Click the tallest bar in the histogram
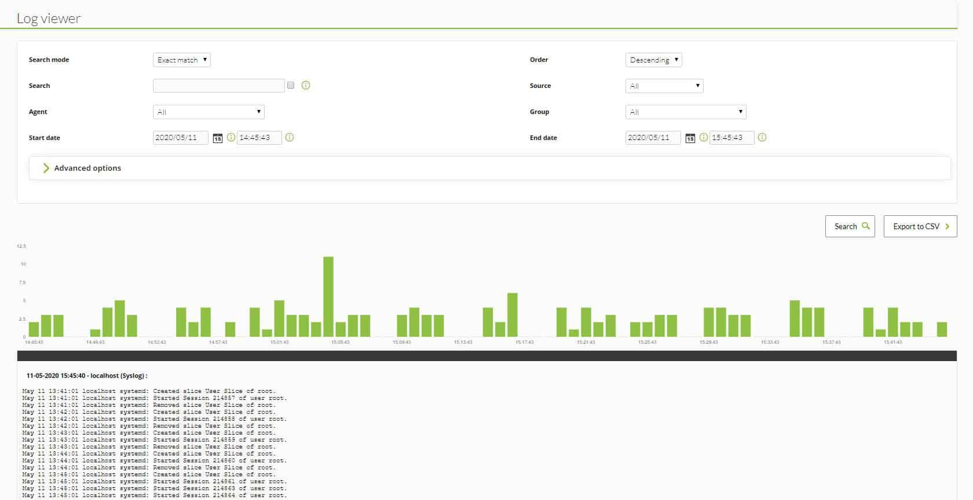The width and height of the screenshot is (973, 500). (328, 296)
